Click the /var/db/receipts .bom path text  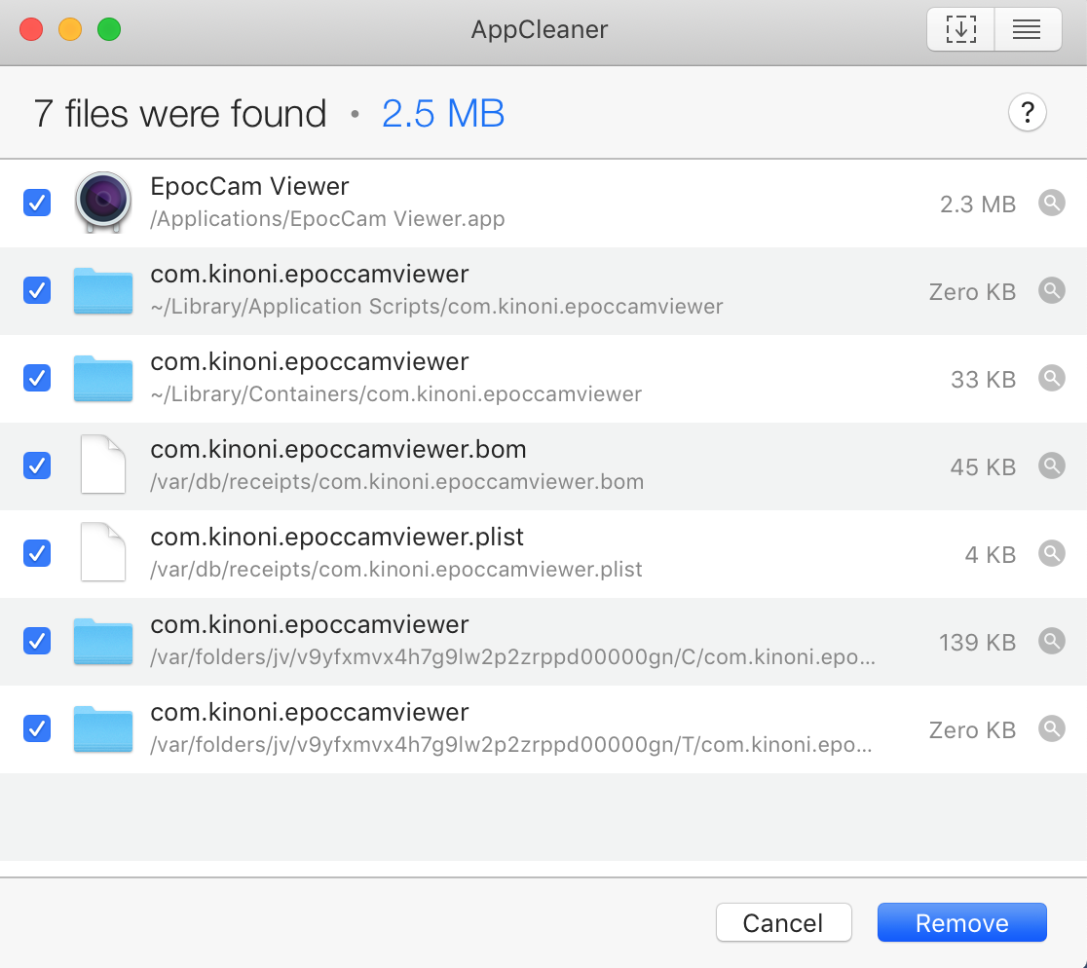tap(397, 482)
